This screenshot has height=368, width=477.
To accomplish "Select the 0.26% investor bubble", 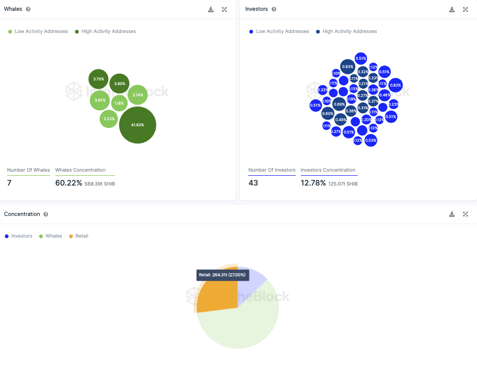I will (373, 90).
